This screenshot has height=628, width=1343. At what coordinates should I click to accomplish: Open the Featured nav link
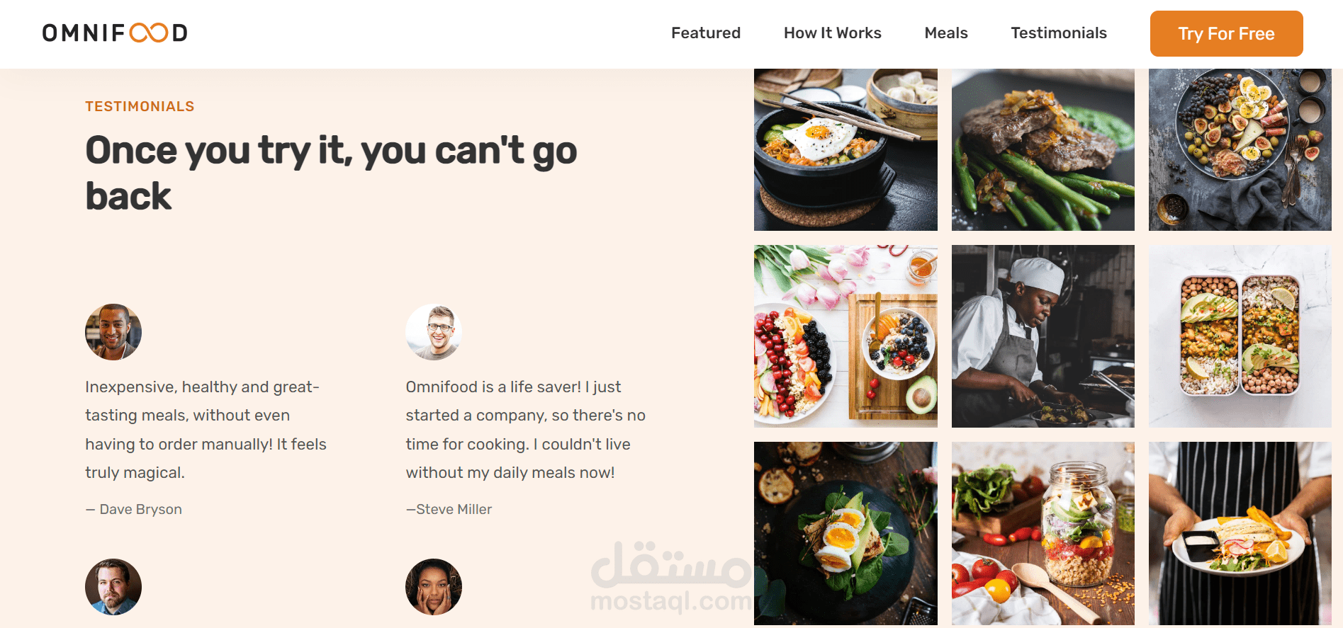pos(706,33)
